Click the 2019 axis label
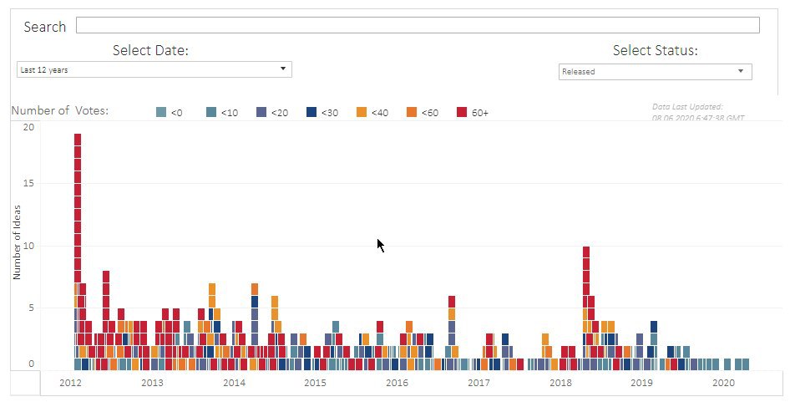 pyautogui.click(x=641, y=383)
